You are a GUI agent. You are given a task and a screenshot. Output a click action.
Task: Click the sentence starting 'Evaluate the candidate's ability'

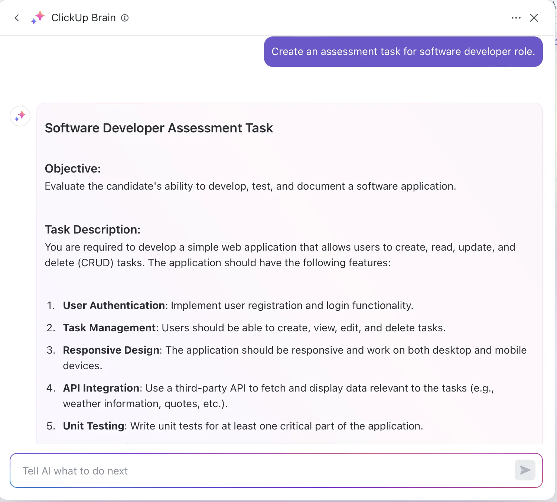tap(250, 186)
